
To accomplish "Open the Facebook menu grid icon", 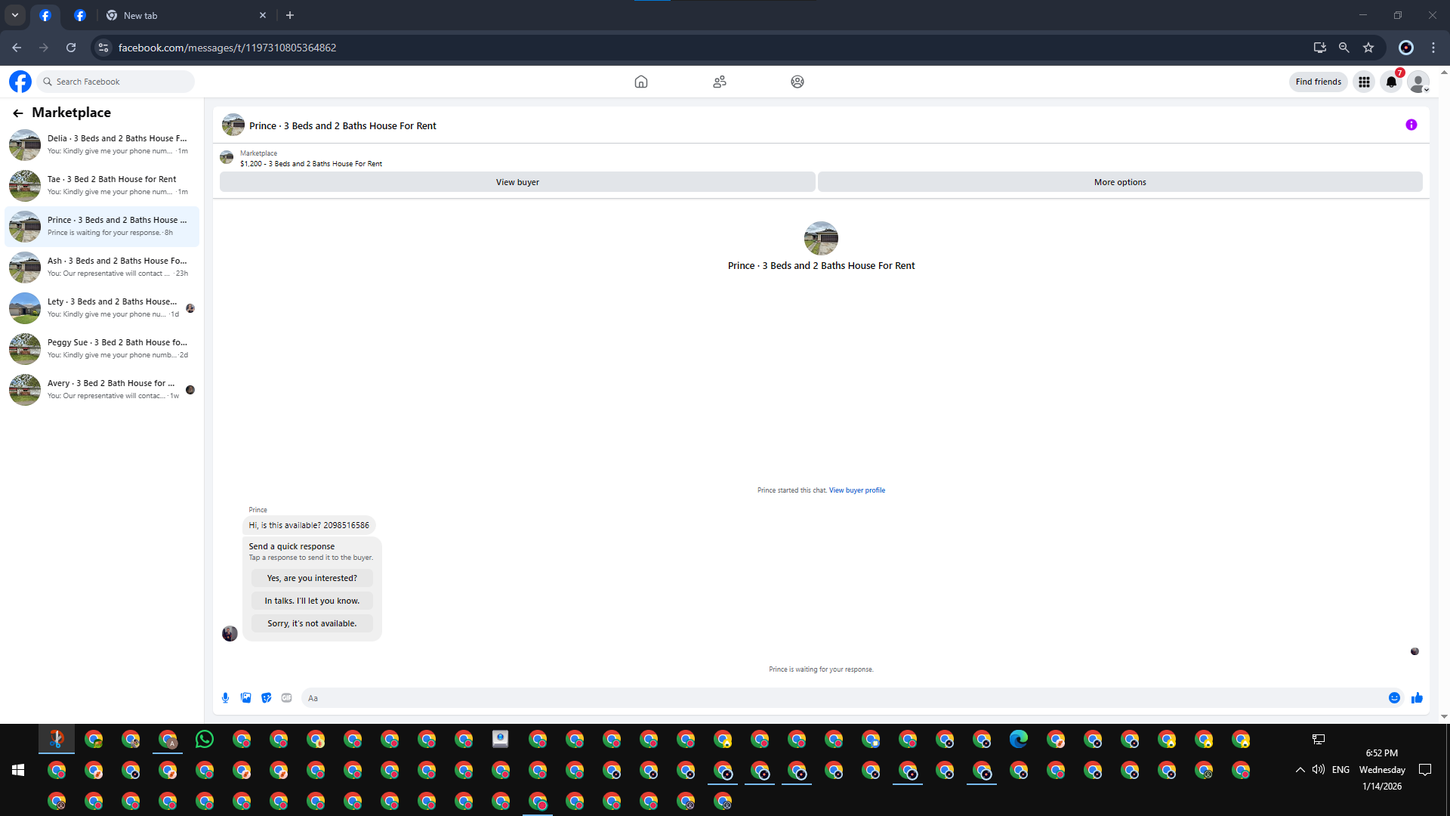I will (1364, 82).
